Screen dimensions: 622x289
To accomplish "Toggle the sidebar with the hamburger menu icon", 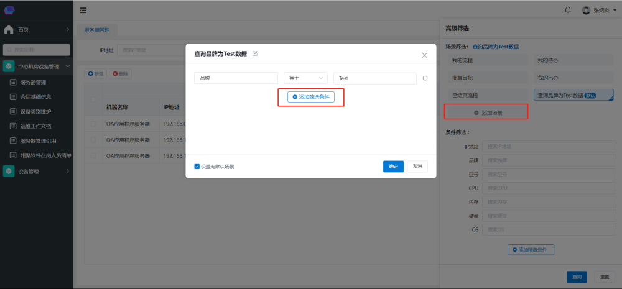I will (x=83, y=10).
